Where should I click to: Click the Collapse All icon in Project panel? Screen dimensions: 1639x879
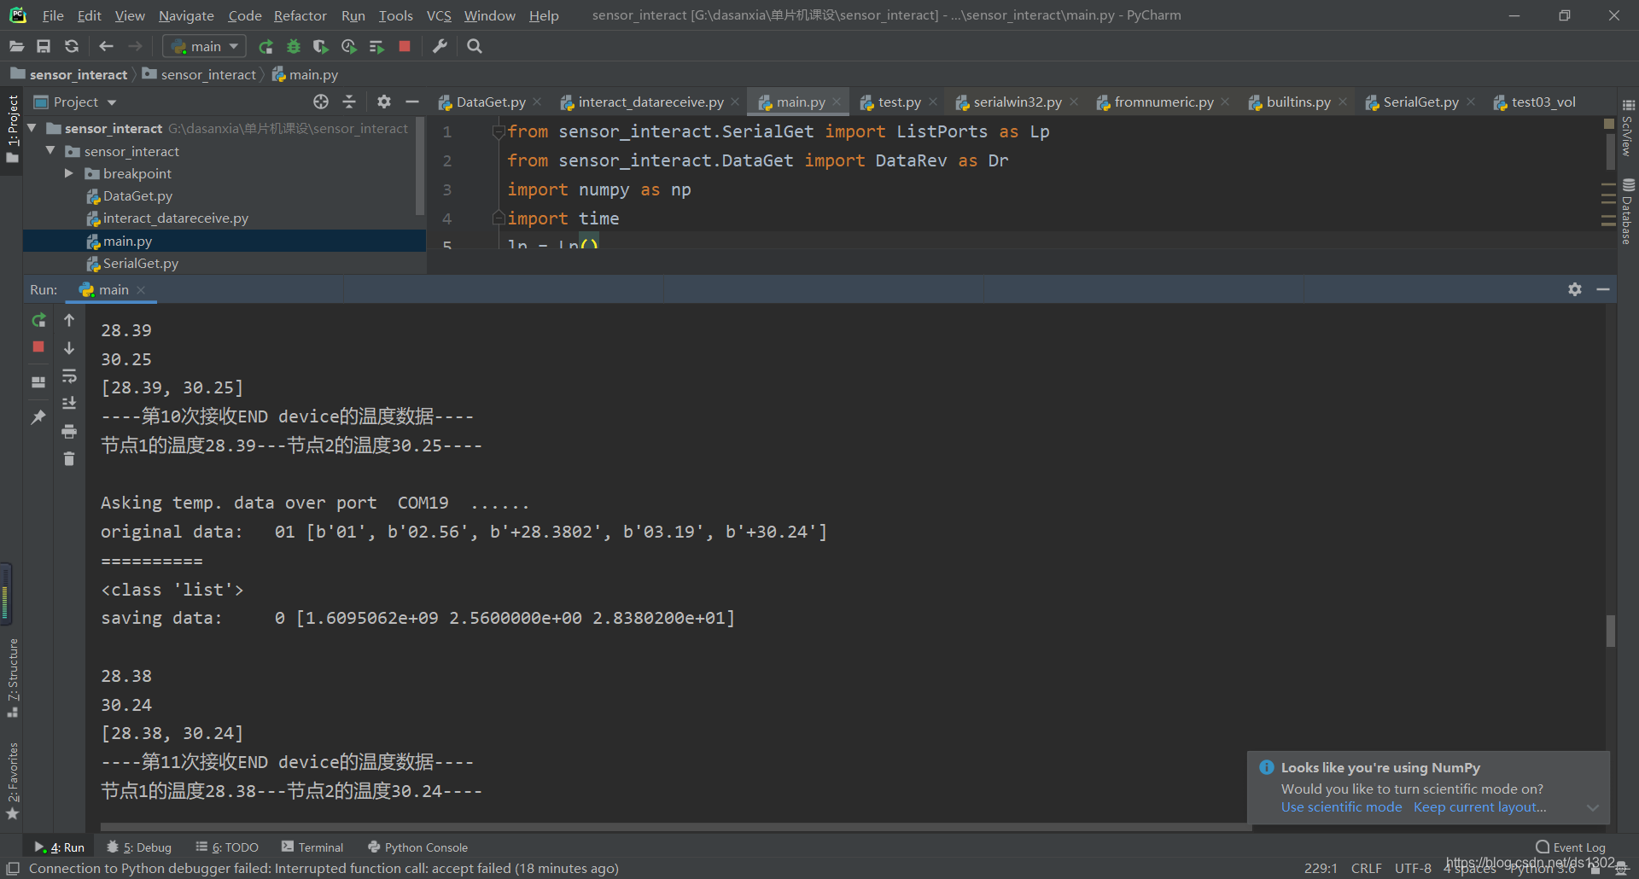(x=349, y=102)
